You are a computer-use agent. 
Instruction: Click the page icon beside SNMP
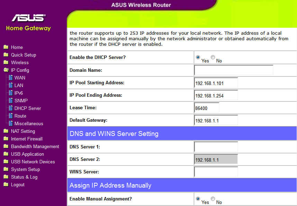pos(11,101)
